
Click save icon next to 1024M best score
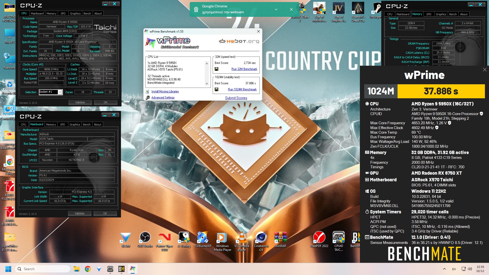pos(216,89)
